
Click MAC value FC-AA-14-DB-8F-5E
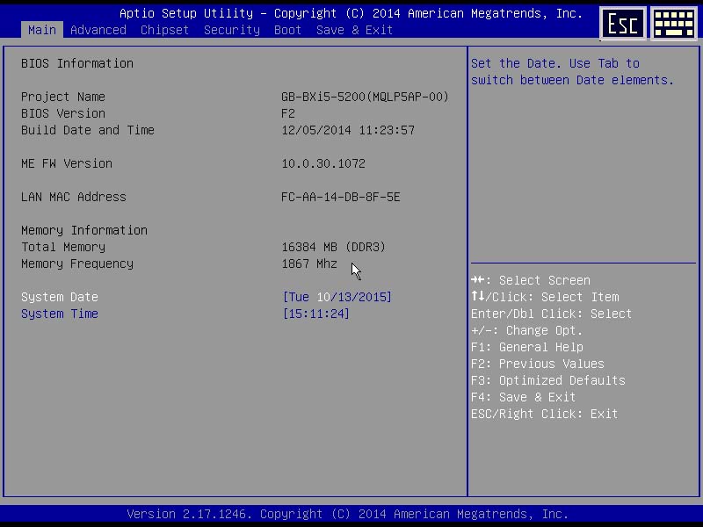[341, 197]
